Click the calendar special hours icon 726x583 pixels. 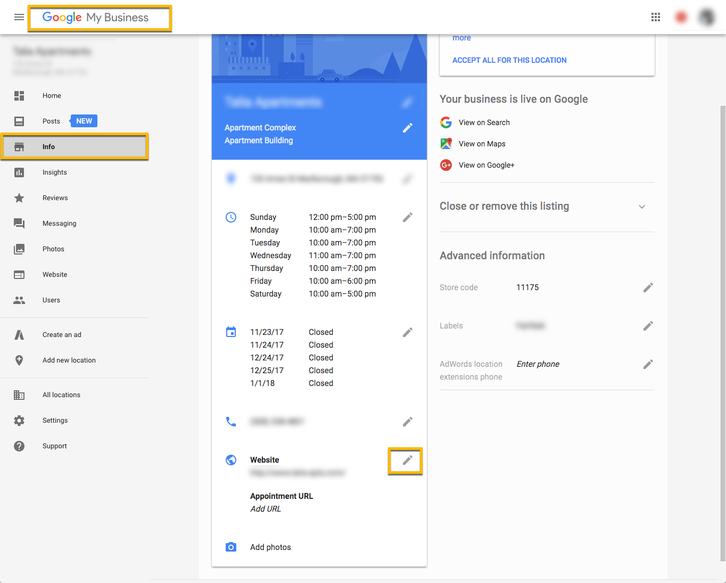231,332
